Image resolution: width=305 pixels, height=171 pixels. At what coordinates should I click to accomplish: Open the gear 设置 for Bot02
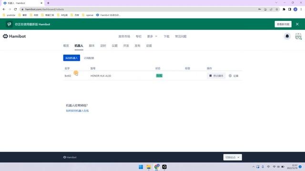pyautogui.click(x=234, y=76)
